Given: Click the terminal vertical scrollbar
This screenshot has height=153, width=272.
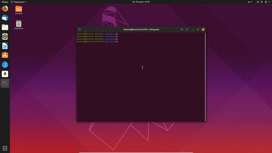Looking at the screenshot, I should tap(205, 77).
